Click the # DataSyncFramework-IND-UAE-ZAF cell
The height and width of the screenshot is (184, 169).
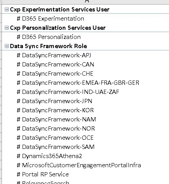[85, 92]
